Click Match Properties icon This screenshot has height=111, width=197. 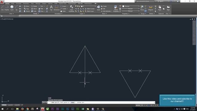[116, 9]
